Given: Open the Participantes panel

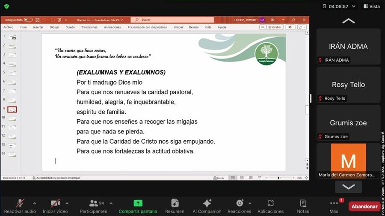Looking at the screenshot, I should point(93,206).
